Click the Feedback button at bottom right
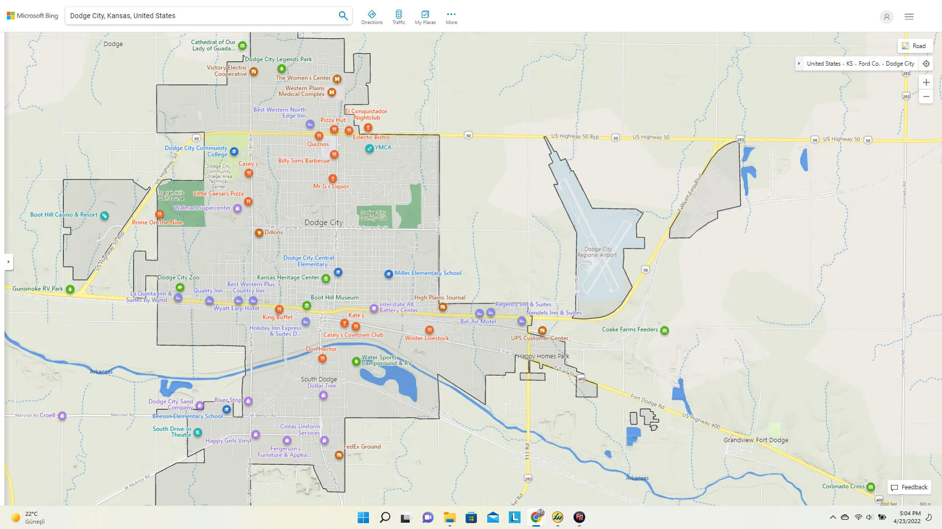The height and width of the screenshot is (529, 942). [908, 487]
